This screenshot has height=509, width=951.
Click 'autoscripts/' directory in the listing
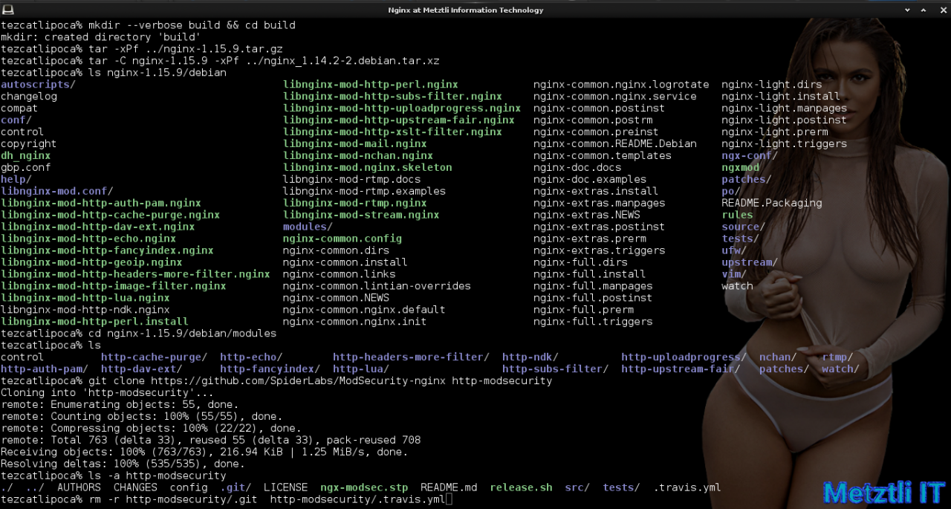coord(38,85)
